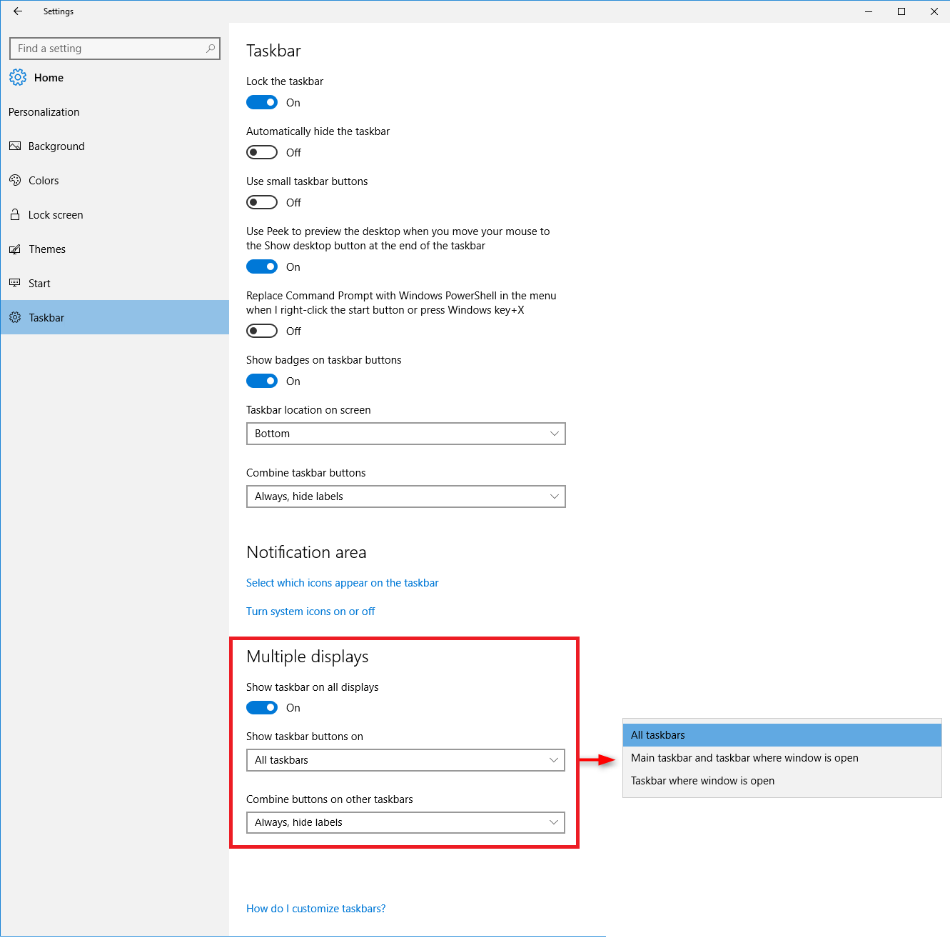The height and width of the screenshot is (938, 950).
Task: Open Background settings in the sidebar
Action: (x=56, y=146)
